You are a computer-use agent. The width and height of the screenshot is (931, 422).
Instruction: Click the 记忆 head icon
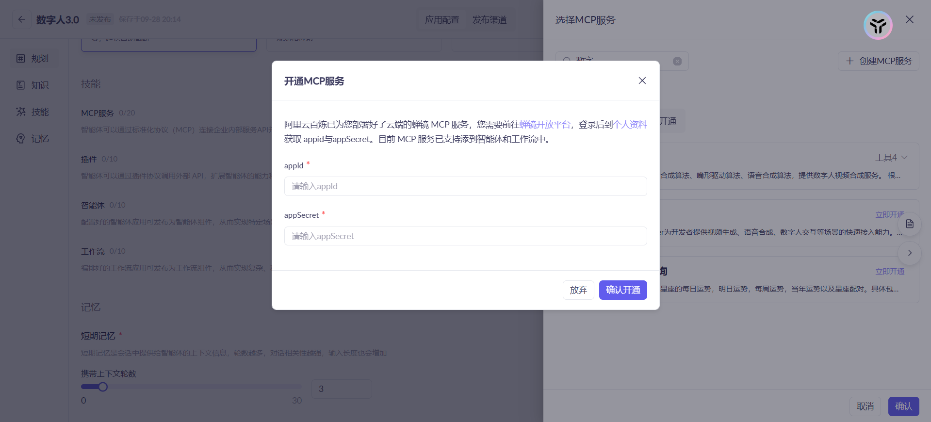click(20, 139)
